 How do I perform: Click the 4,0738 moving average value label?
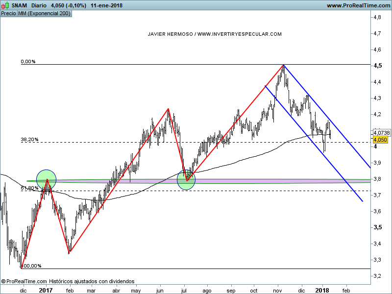tap(382, 133)
